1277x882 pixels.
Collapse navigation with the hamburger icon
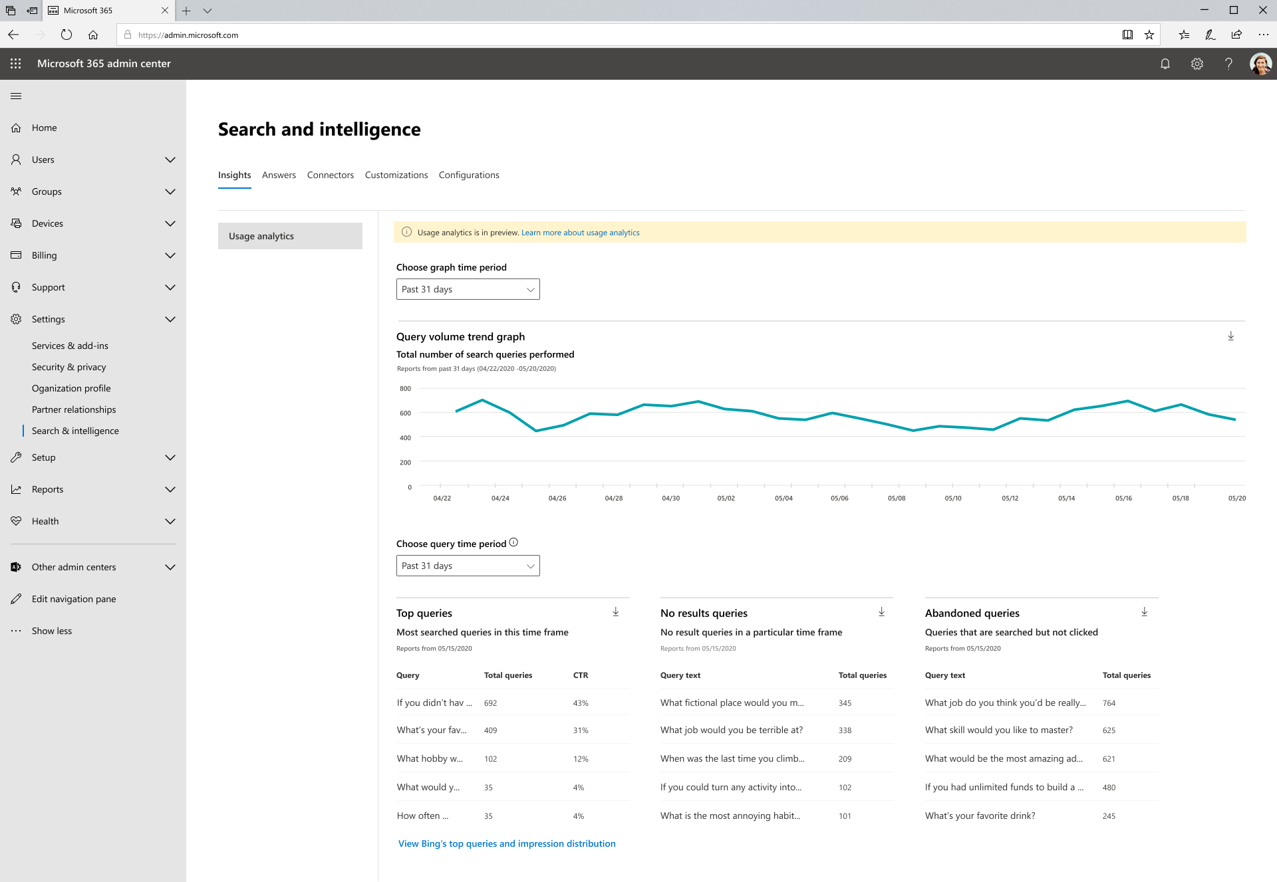pyautogui.click(x=16, y=96)
